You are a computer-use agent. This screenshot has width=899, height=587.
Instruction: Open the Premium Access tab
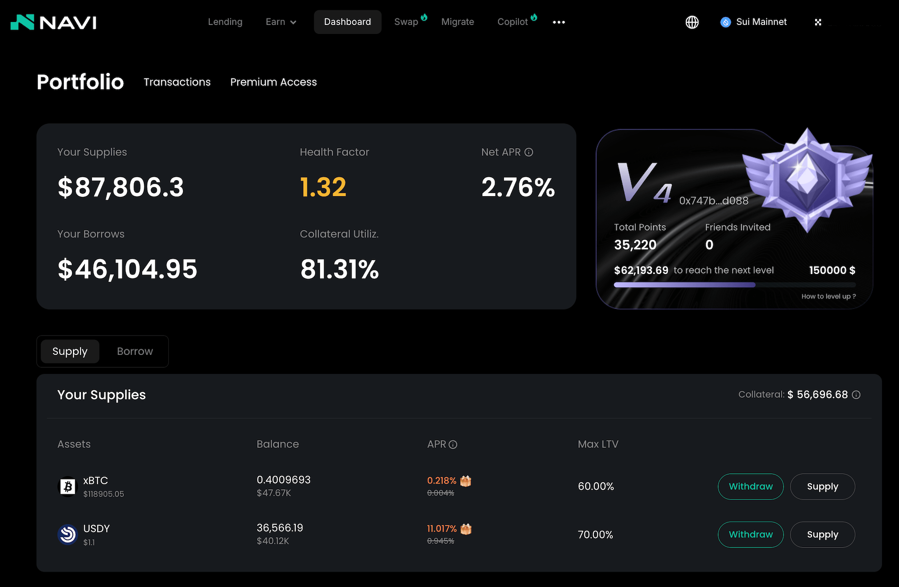click(274, 82)
